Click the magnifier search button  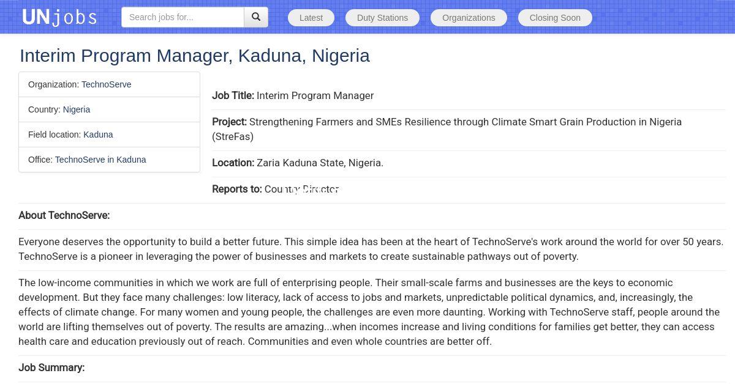coord(256,17)
